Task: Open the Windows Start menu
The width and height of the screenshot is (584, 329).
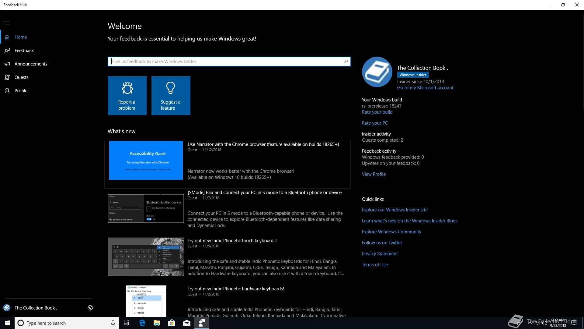Action: coord(7,323)
